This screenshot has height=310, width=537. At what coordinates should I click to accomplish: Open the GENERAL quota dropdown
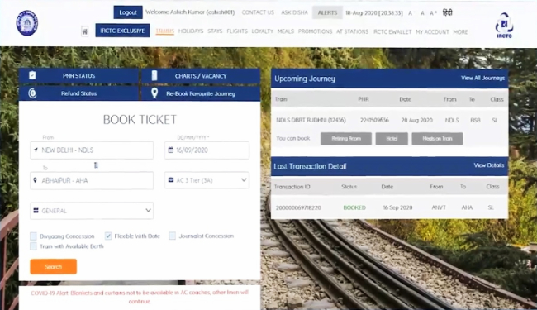coord(92,210)
